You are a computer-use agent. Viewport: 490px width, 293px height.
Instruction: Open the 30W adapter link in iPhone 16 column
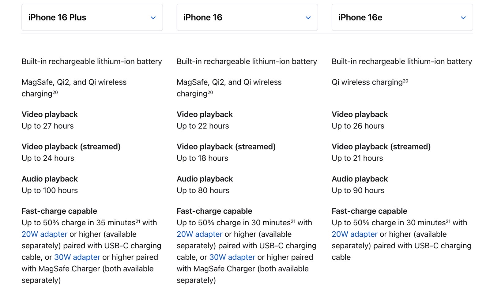click(x=232, y=257)
